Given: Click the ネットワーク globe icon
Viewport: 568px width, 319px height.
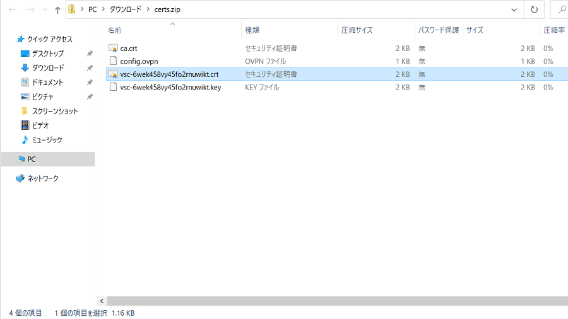Looking at the screenshot, I should coord(20,178).
